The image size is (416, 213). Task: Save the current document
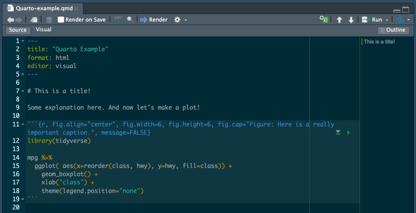(49, 20)
